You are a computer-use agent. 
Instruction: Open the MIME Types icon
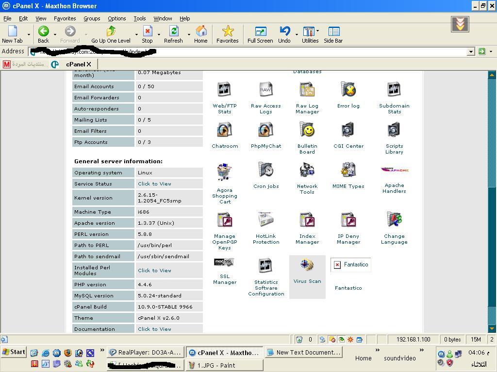[348, 170]
